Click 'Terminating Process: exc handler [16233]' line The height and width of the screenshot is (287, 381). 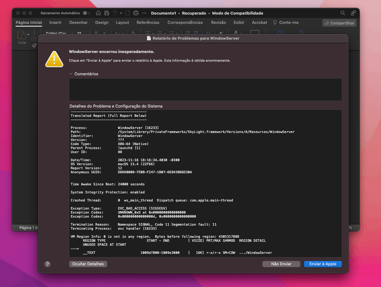114,228
